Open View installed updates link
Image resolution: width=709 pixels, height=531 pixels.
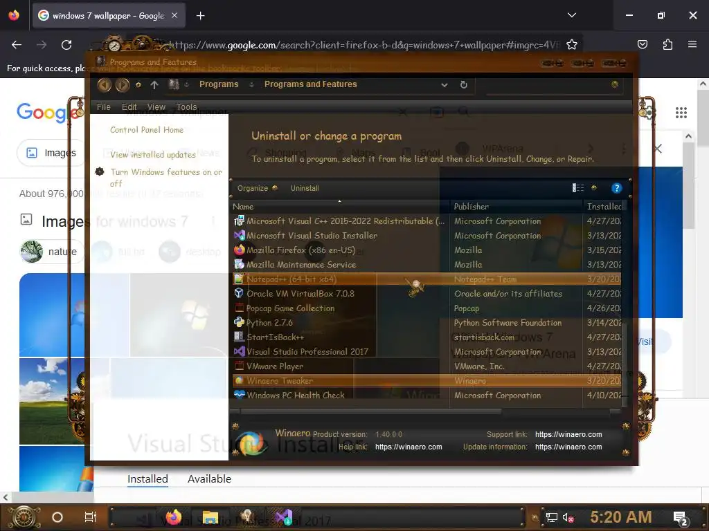[153, 155]
